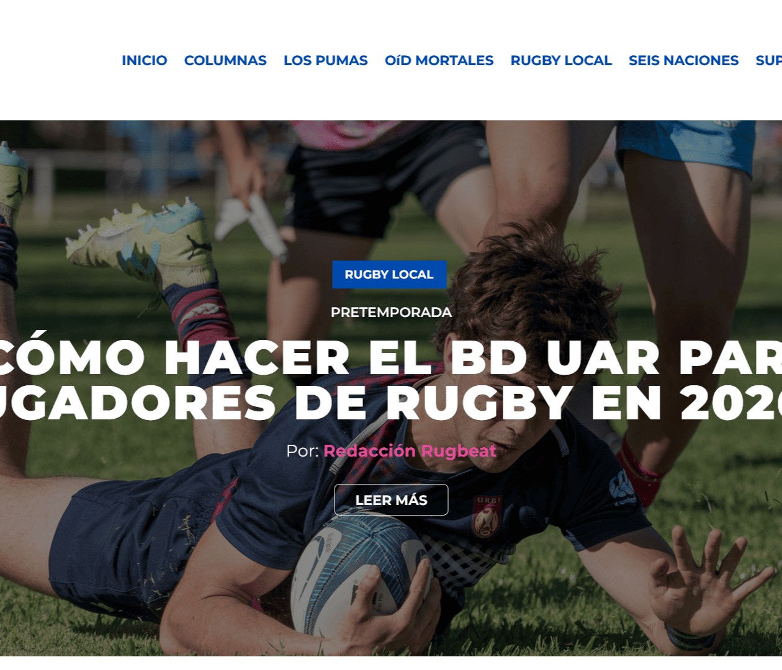The height and width of the screenshot is (670, 782).
Task: Navigate to the SEIS NACIONES section
Action: (x=683, y=60)
